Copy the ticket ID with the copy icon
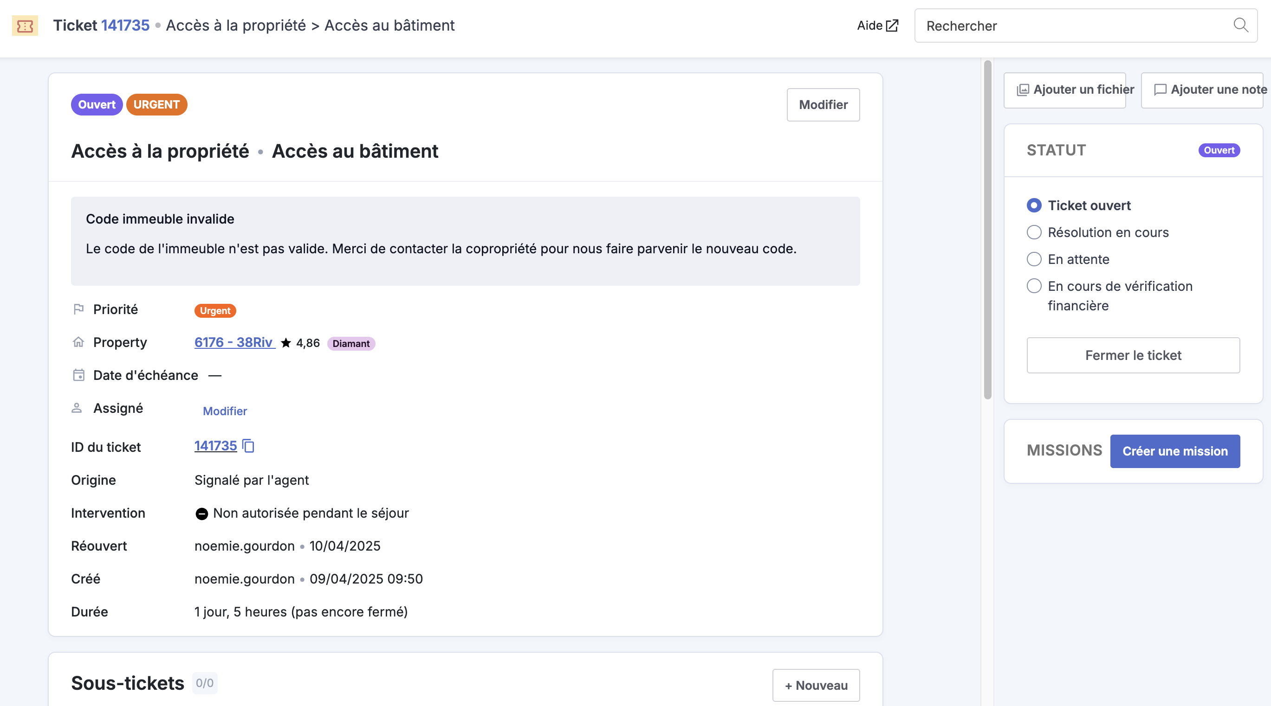Image resolution: width=1271 pixels, height=706 pixels. pyautogui.click(x=248, y=446)
